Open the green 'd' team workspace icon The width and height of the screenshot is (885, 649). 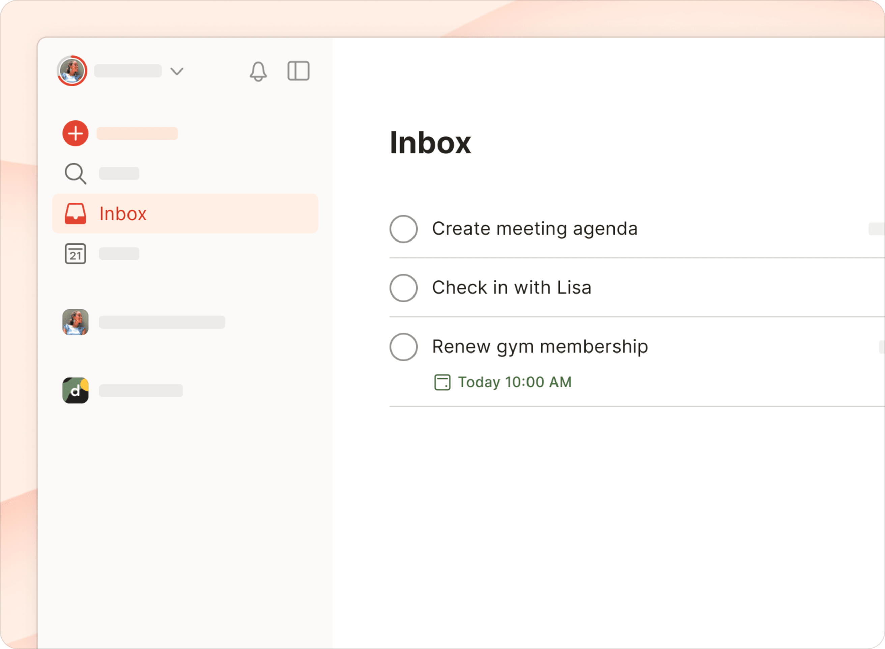point(76,391)
